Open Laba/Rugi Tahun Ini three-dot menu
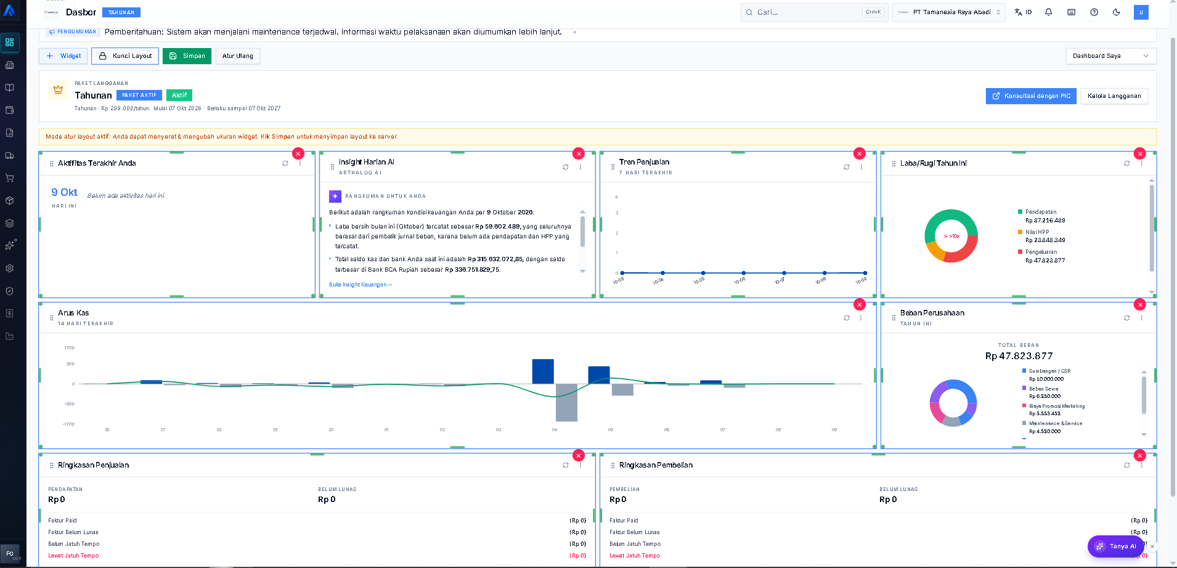This screenshot has height=568, width=1177. (1141, 163)
